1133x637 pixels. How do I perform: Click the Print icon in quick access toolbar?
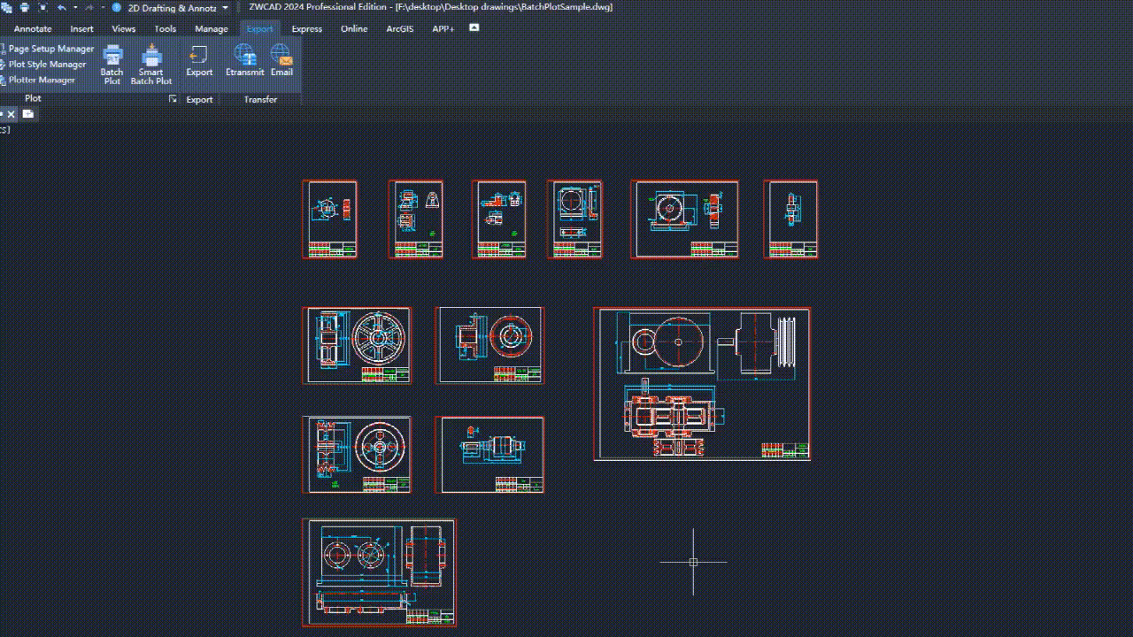coord(25,7)
